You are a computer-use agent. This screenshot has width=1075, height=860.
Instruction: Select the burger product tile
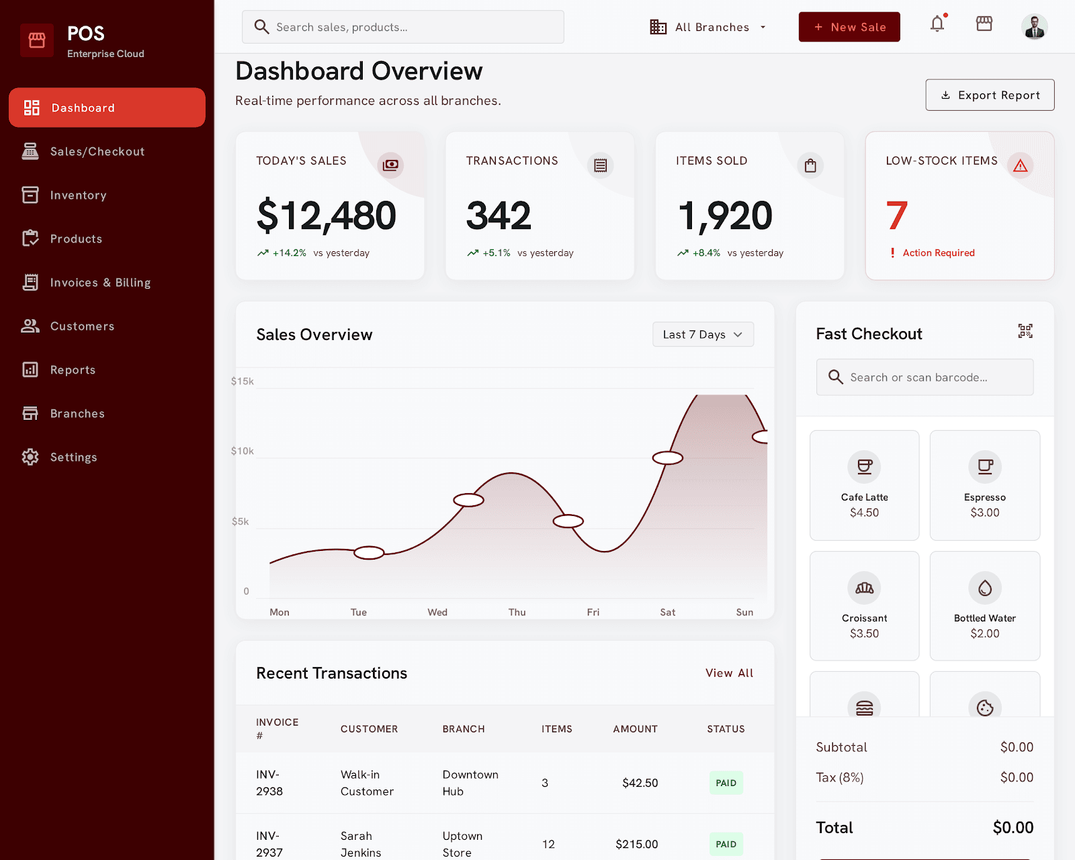point(865,695)
